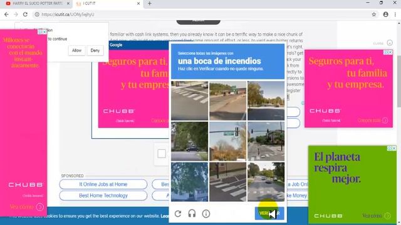Screen dimensions: 401x225
Task: Select bottom-middle captcha tile with crosswalk stripes
Action: [x=227, y=182]
